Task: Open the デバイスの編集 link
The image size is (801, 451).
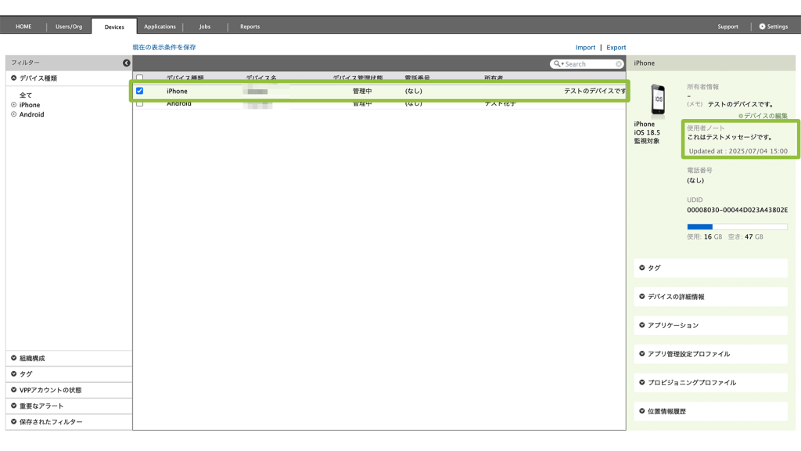Action: click(x=763, y=116)
